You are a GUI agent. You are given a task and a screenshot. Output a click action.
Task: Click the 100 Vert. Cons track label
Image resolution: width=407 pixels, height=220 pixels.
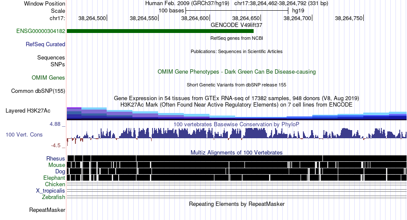coord(24,135)
